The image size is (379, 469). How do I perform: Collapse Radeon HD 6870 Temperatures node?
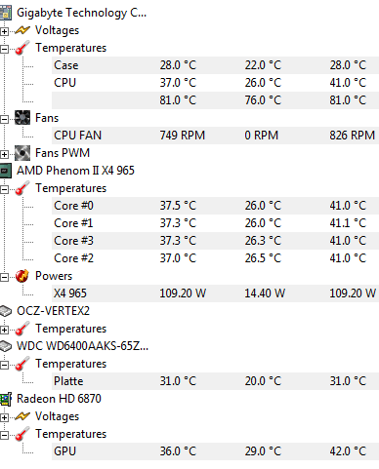[x=4, y=435]
